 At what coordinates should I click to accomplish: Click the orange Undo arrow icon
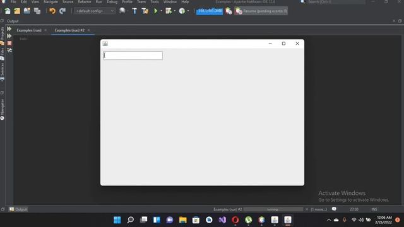pyautogui.click(x=52, y=11)
